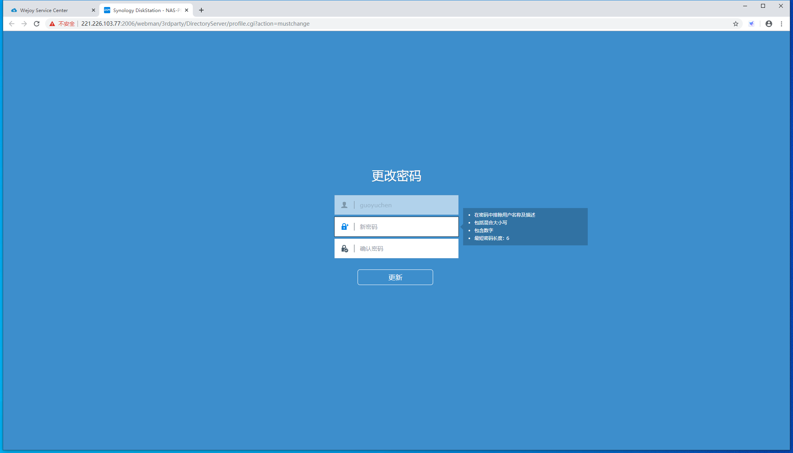Select the Synology DiskStation tab
This screenshot has height=453, width=793.
(x=144, y=10)
